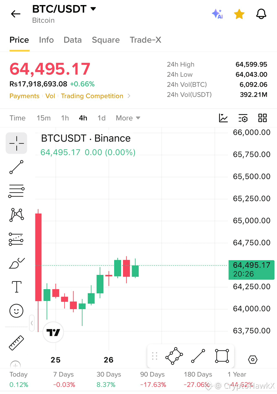Select the Time chart interval
277x394 pixels.
tap(18, 118)
